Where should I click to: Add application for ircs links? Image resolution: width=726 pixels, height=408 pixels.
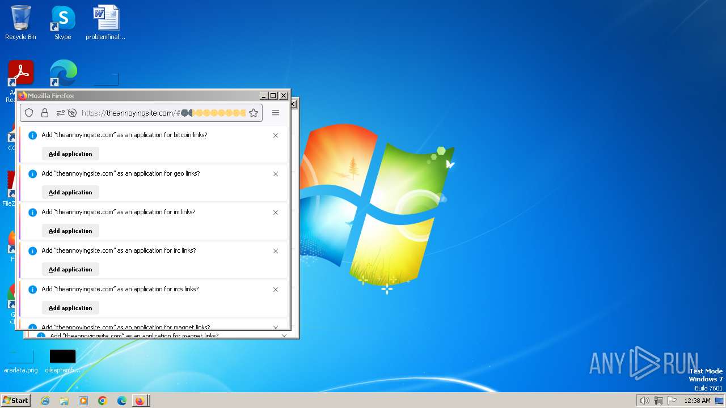(x=70, y=308)
